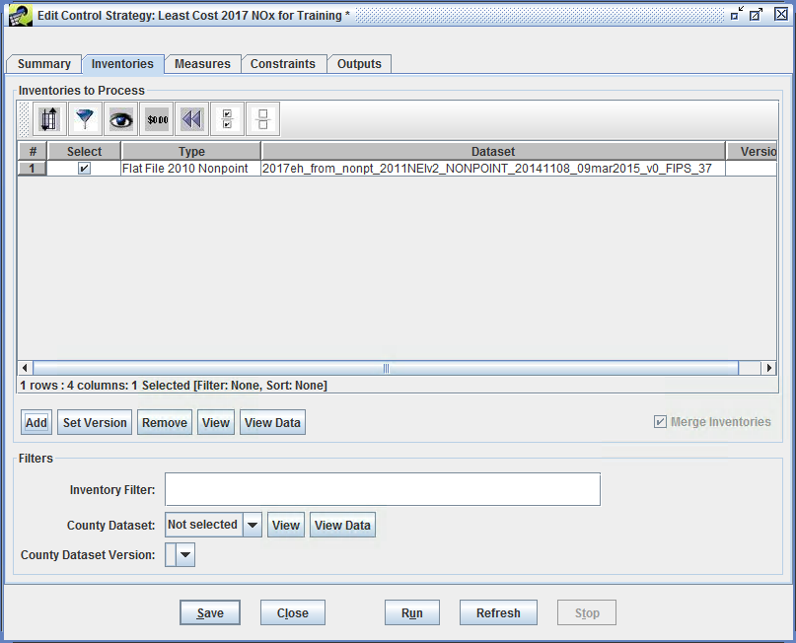Run the control strategy
Viewport: 796px width, 643px height.
(x=411, y=611)
